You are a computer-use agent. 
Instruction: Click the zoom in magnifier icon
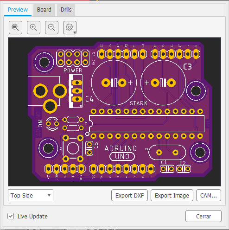point(33,27)
